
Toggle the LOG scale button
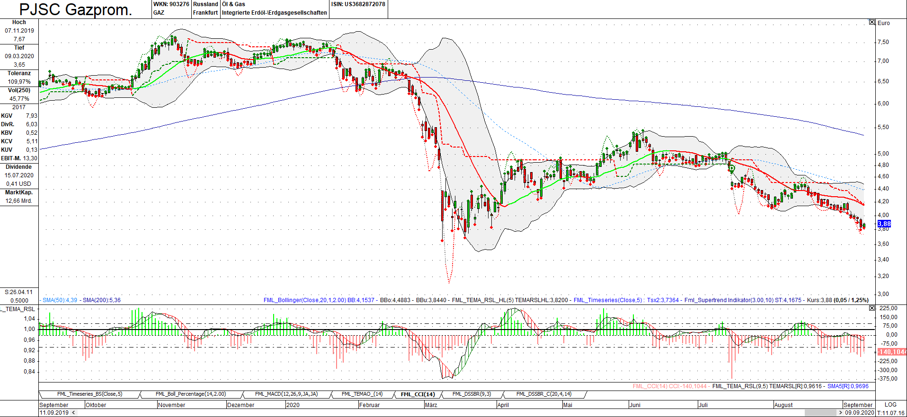[x=890, y=405]
